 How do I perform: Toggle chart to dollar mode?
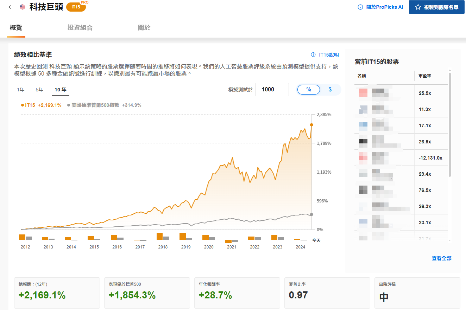click(x=330, y=90)
